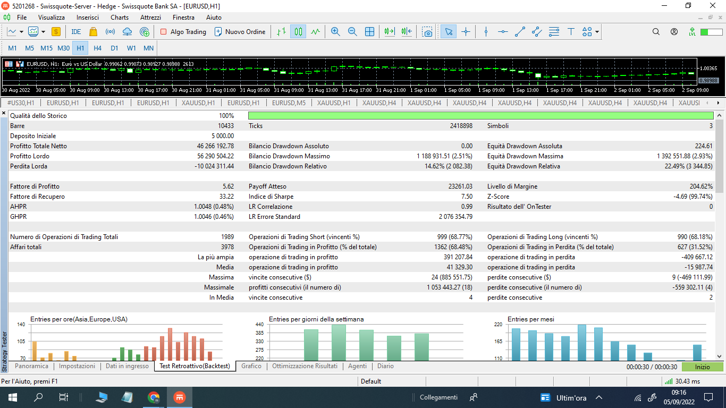Screen dimensions: 726x408
Task: Click the Nuovo Ordine button
Action: 240,32
